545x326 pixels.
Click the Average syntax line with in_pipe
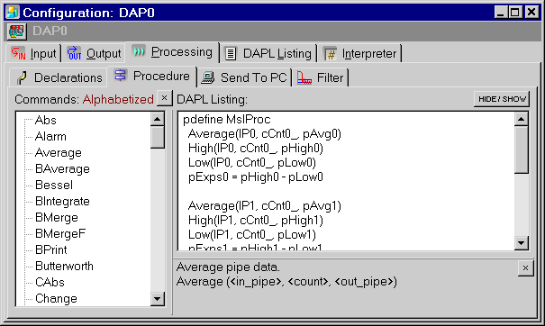point(286,282)
